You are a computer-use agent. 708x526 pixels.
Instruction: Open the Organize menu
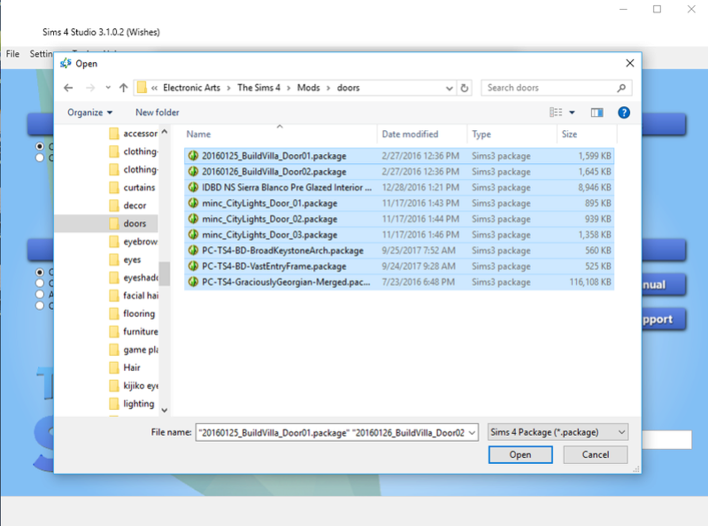(x=89, y=112)
